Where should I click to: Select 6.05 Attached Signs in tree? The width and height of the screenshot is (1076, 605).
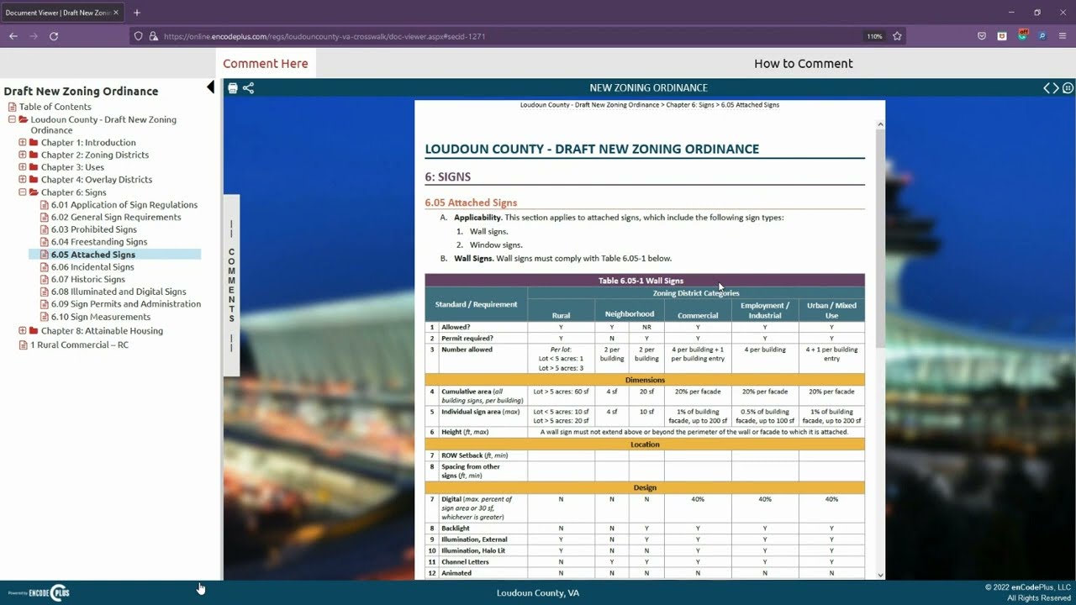(x=93, y=255)
